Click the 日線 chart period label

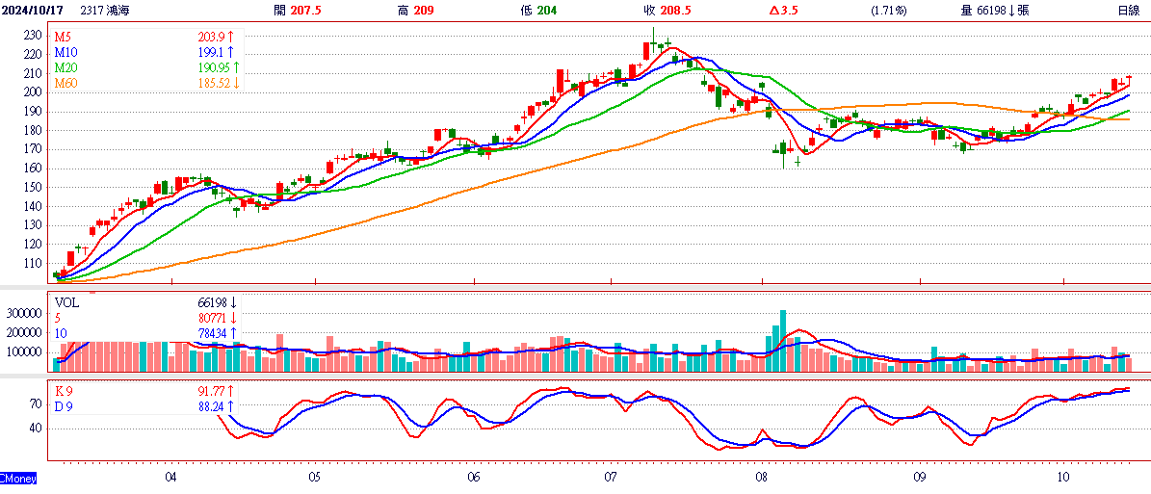(x=1128, y=11)
